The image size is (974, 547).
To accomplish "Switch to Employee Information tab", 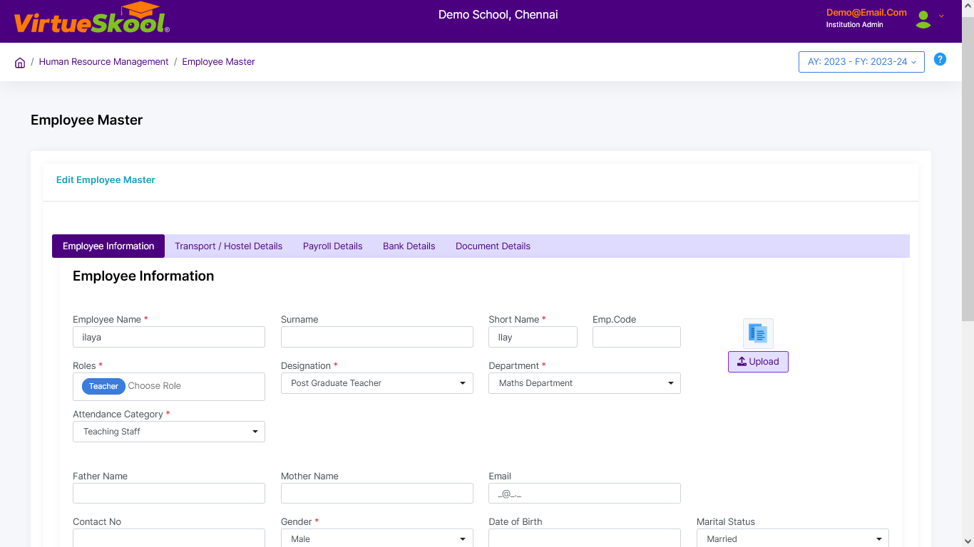I will (x=108, y=246).
